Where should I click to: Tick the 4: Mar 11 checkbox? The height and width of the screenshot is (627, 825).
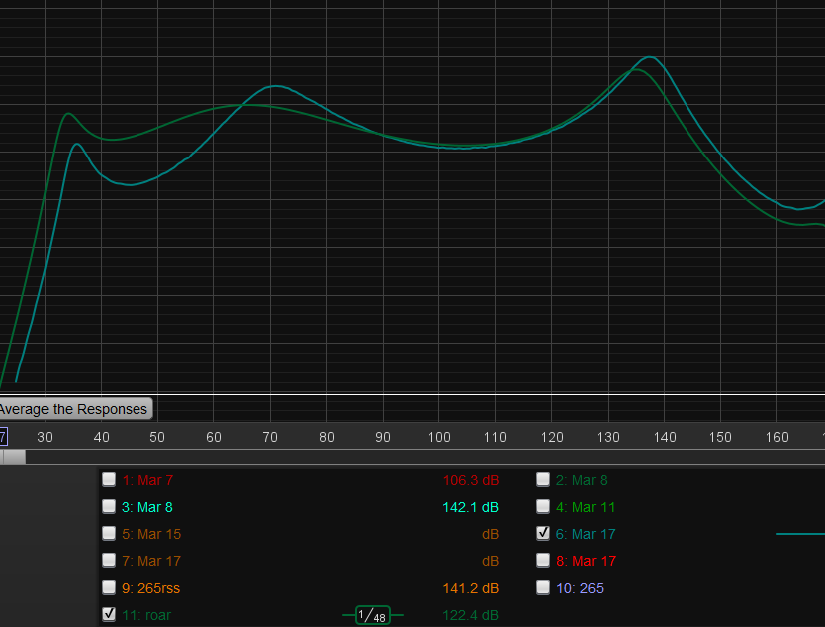point(543,506)
